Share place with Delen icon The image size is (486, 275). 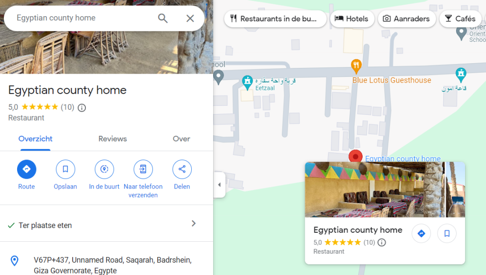(x=182, y=169)
